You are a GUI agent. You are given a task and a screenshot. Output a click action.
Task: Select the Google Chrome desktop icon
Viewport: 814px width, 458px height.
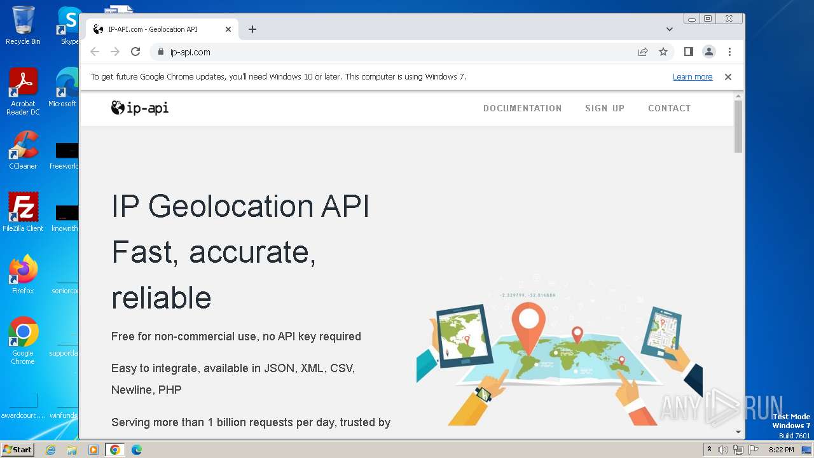coord(23,340)
